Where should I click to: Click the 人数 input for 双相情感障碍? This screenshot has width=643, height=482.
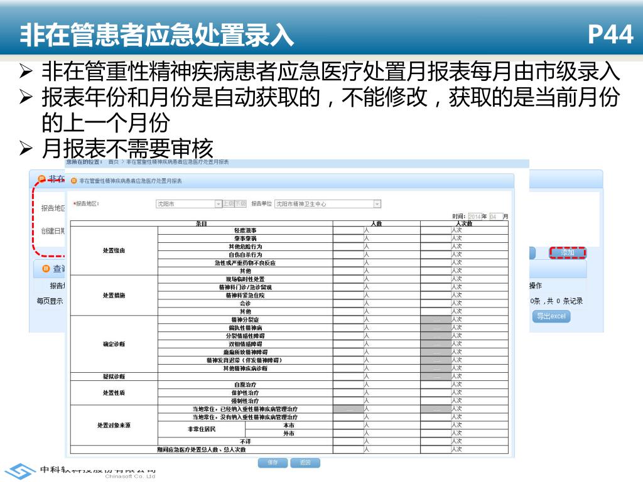349,344
